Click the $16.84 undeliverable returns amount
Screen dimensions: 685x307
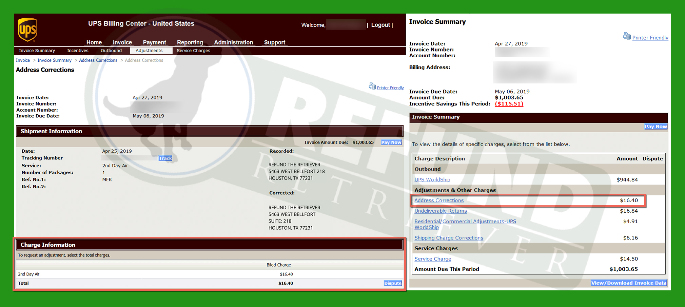pyautogui.click(x=629, y=211)
